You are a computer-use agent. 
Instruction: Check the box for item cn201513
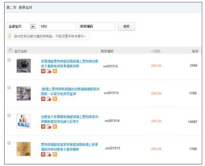point(9,88)
